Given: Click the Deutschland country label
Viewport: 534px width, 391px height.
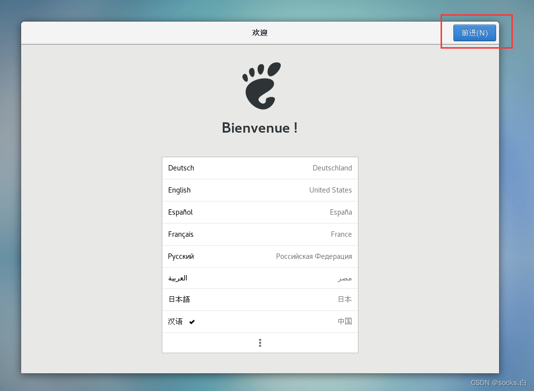Looking at the screenshot, I should 332,168.
